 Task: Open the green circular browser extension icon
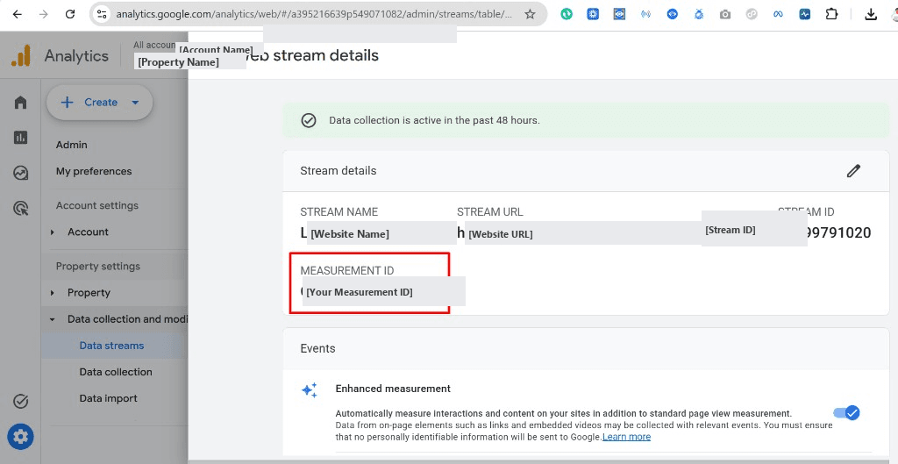click(567, 14)
